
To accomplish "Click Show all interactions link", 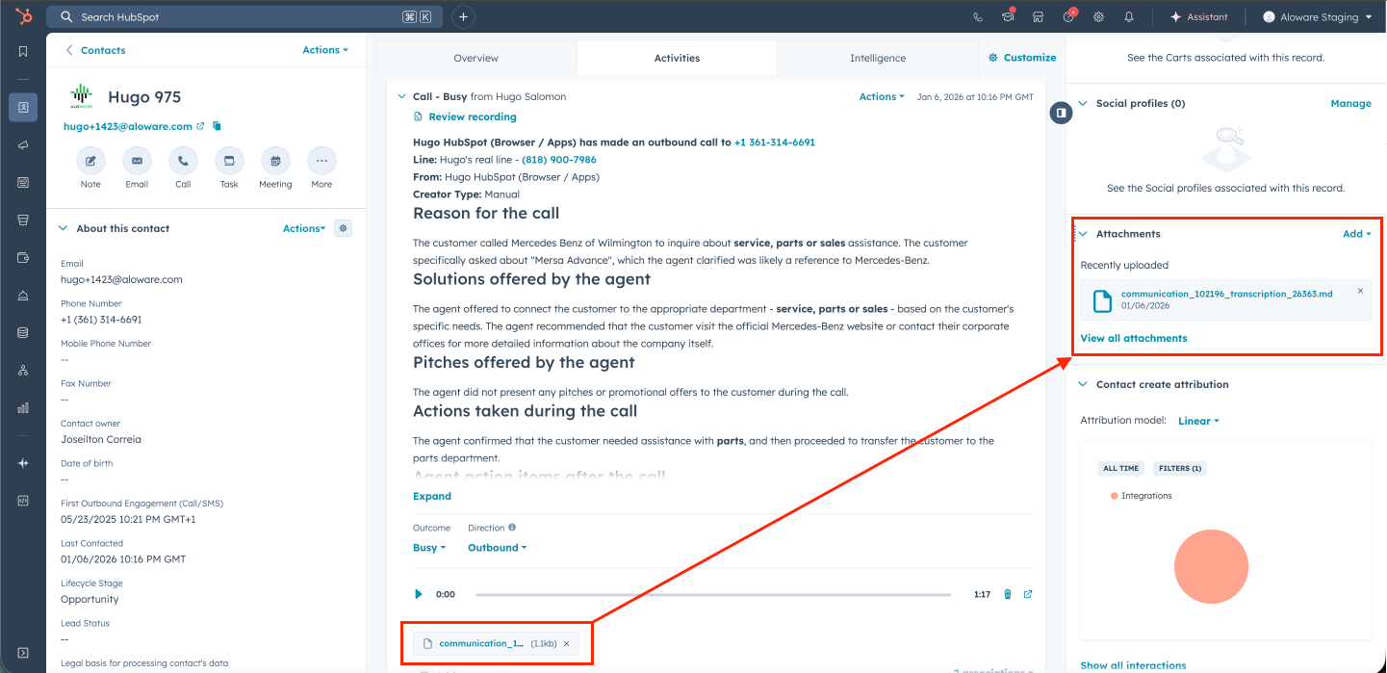I will point(1133,665).
